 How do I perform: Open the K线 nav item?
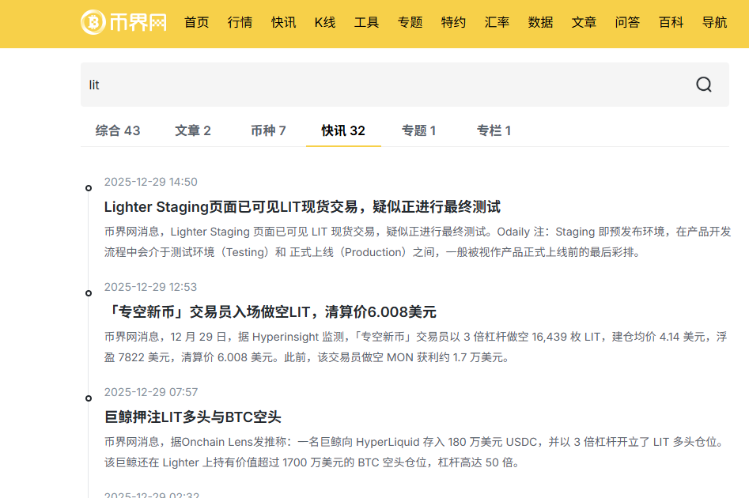click(x=325, y=22)
